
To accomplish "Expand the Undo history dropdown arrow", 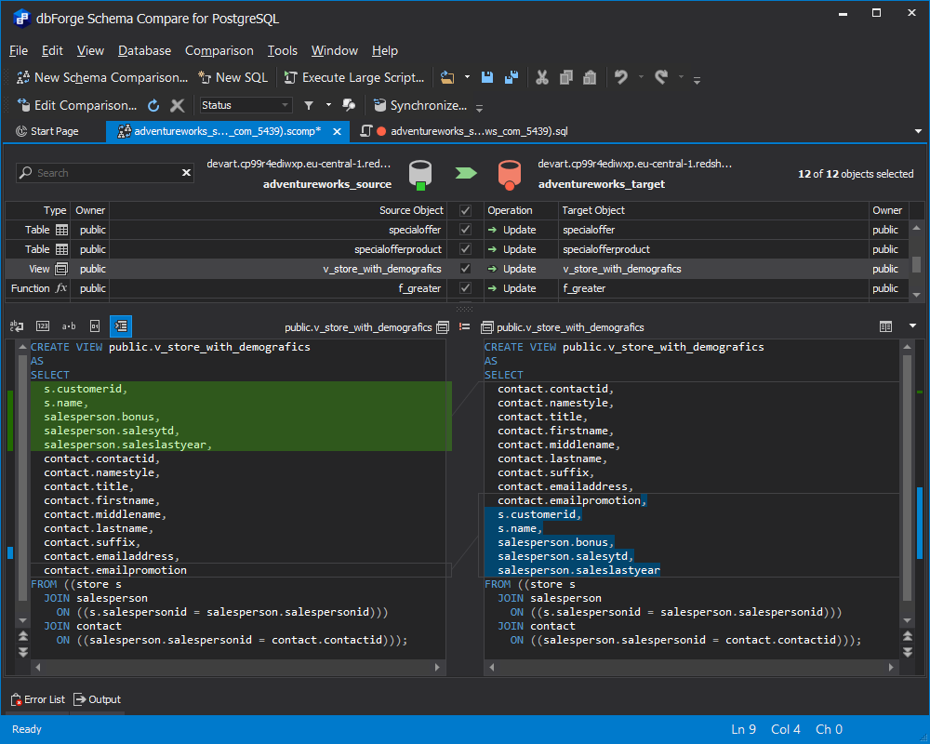I will (x=641, y=77).
